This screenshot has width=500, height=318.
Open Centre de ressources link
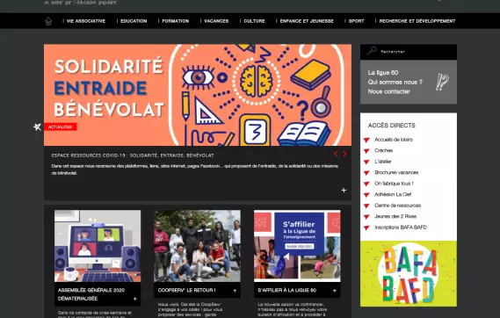[x=398, y=206]
